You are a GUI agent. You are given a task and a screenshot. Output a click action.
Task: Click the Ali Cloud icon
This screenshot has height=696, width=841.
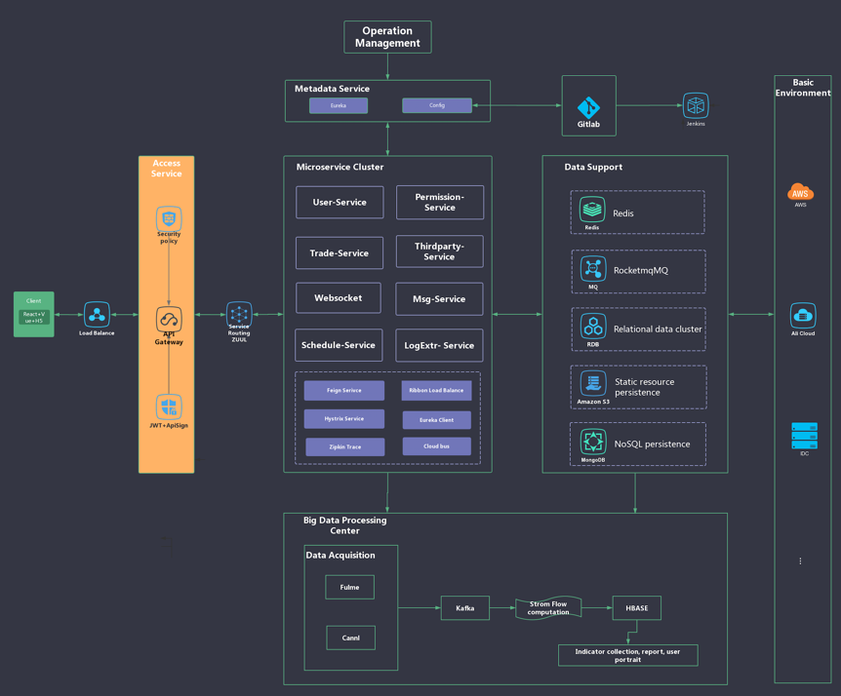[802, 315]
